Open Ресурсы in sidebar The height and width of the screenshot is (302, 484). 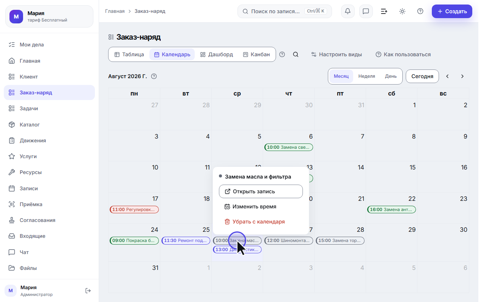coord(49,172)
